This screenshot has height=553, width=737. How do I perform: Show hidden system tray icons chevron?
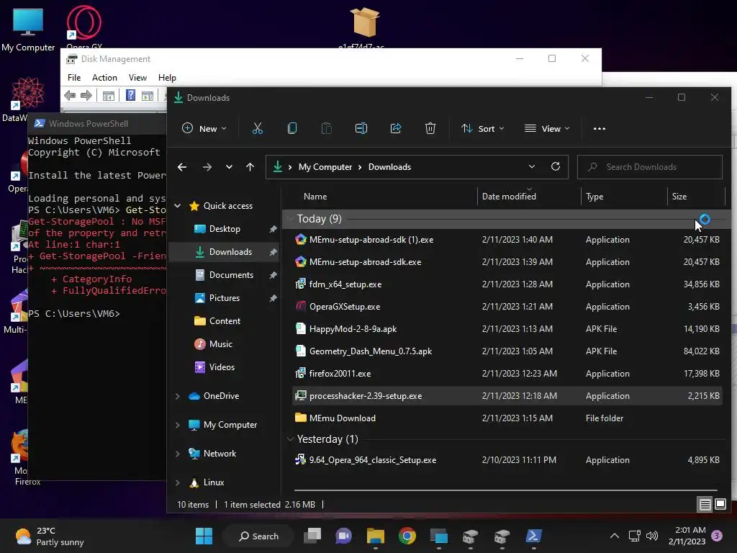(x=615, y=536)
